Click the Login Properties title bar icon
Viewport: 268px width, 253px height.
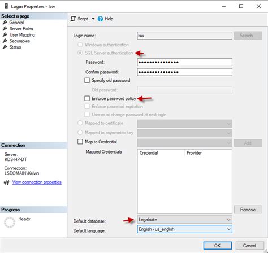tap(6, 6)
